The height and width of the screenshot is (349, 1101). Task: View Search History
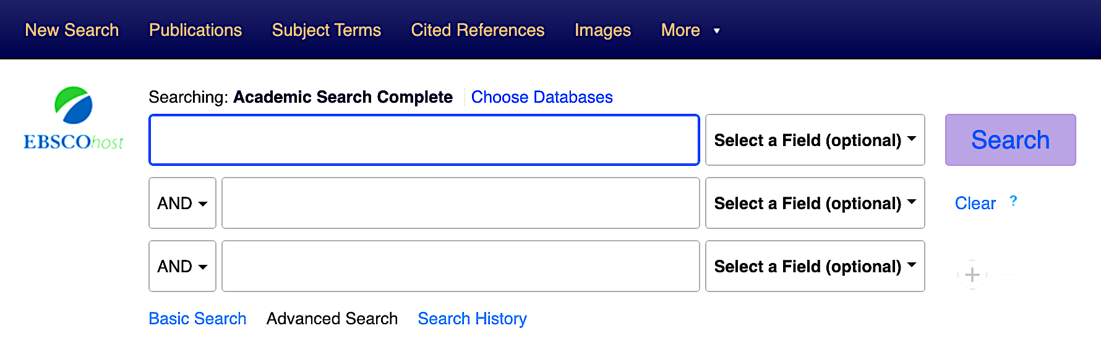[472, 319]
